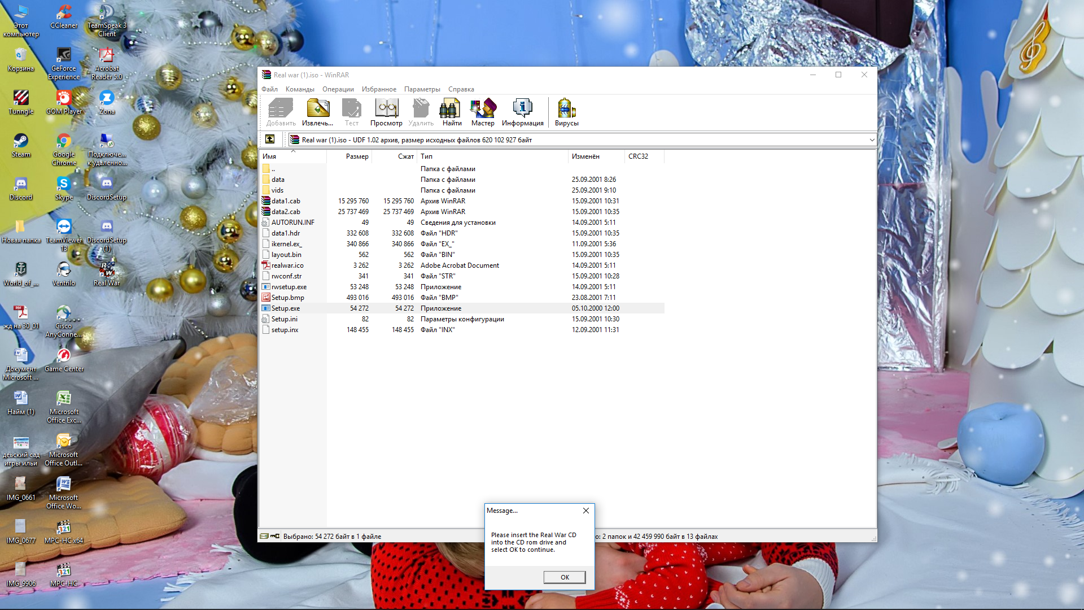Image resolution: width=1084 pixels, height=610 pixels.
Task: Select the AUTORUN.INF row
Action: click(x=462, y=223)
